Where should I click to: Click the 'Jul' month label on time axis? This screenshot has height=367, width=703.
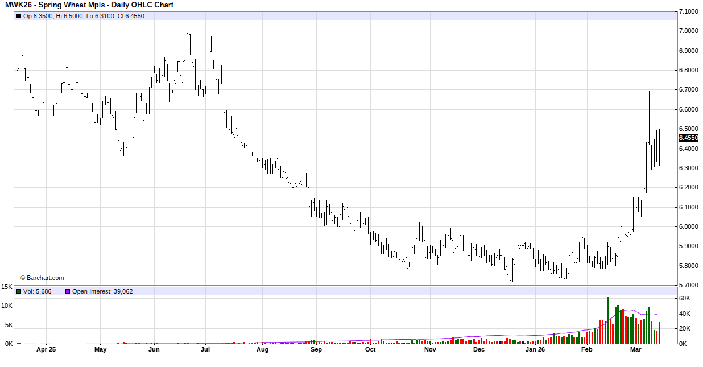click(205, 350)
